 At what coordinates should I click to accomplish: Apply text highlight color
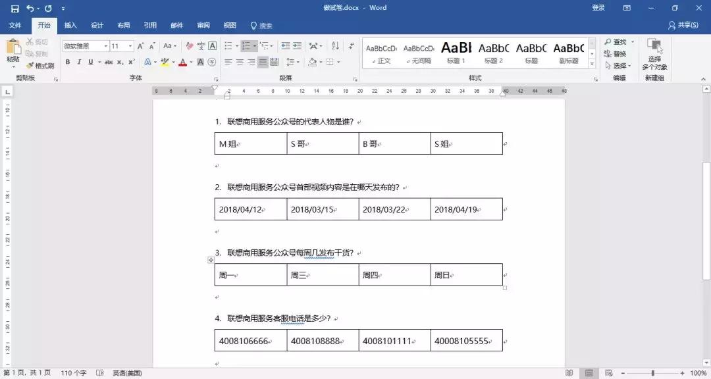(x=166, y=61)
